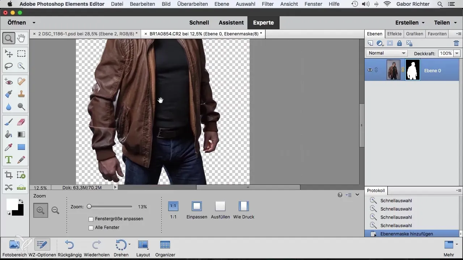
Task: Open the Überarbeiten menu
Action: (193, 4)
